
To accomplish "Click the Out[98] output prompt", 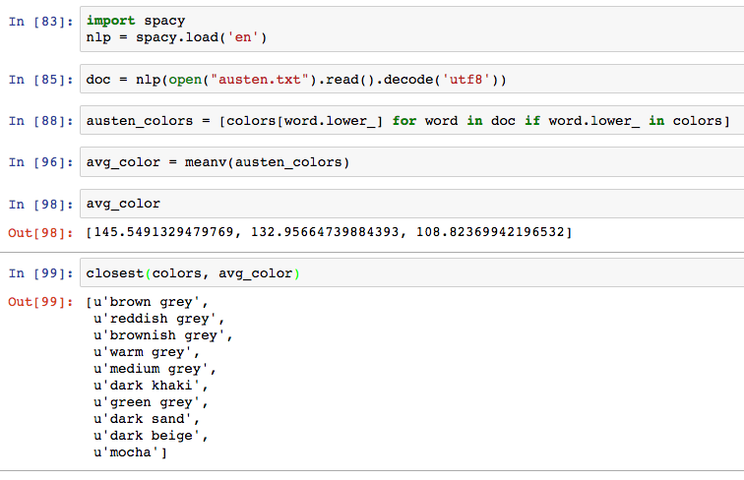I will [40, 233].
